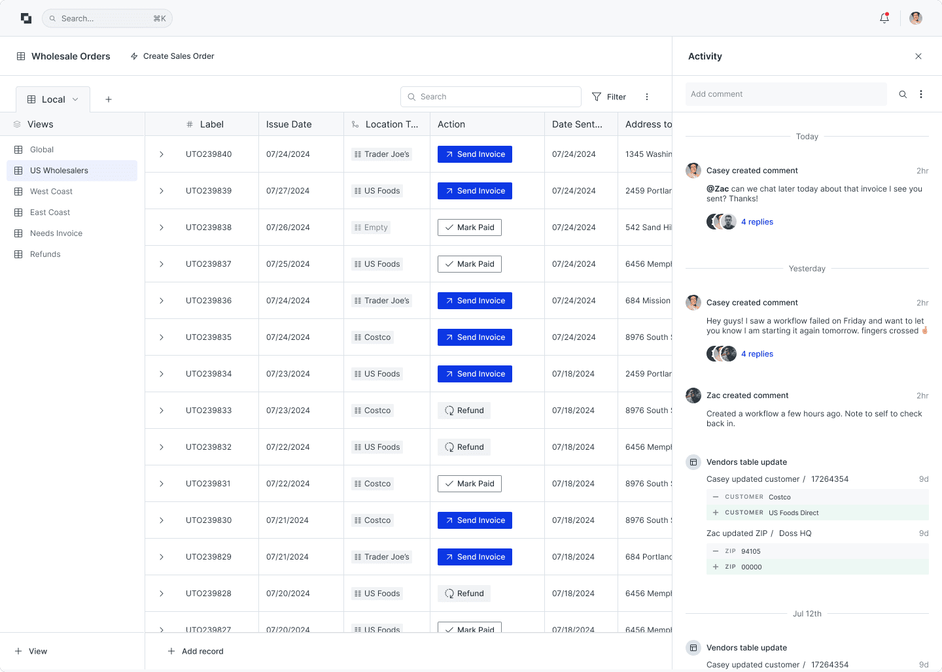
Task: Open 4 replies under today's comment
Action: pos(757,222)
